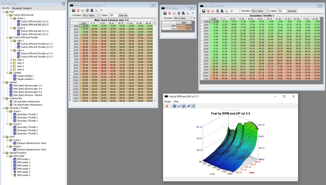Click Execute button in Secondary Throttle 1 window
The width and height of the screenshot is (326, 185).
click(x=292, y=11)
